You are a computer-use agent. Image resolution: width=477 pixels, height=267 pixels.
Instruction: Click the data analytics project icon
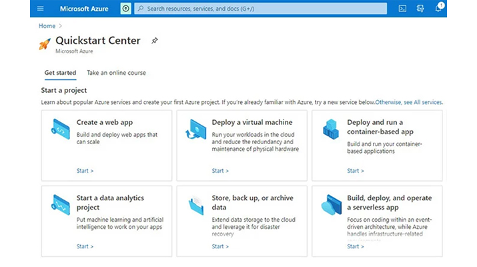click(61, 204)
